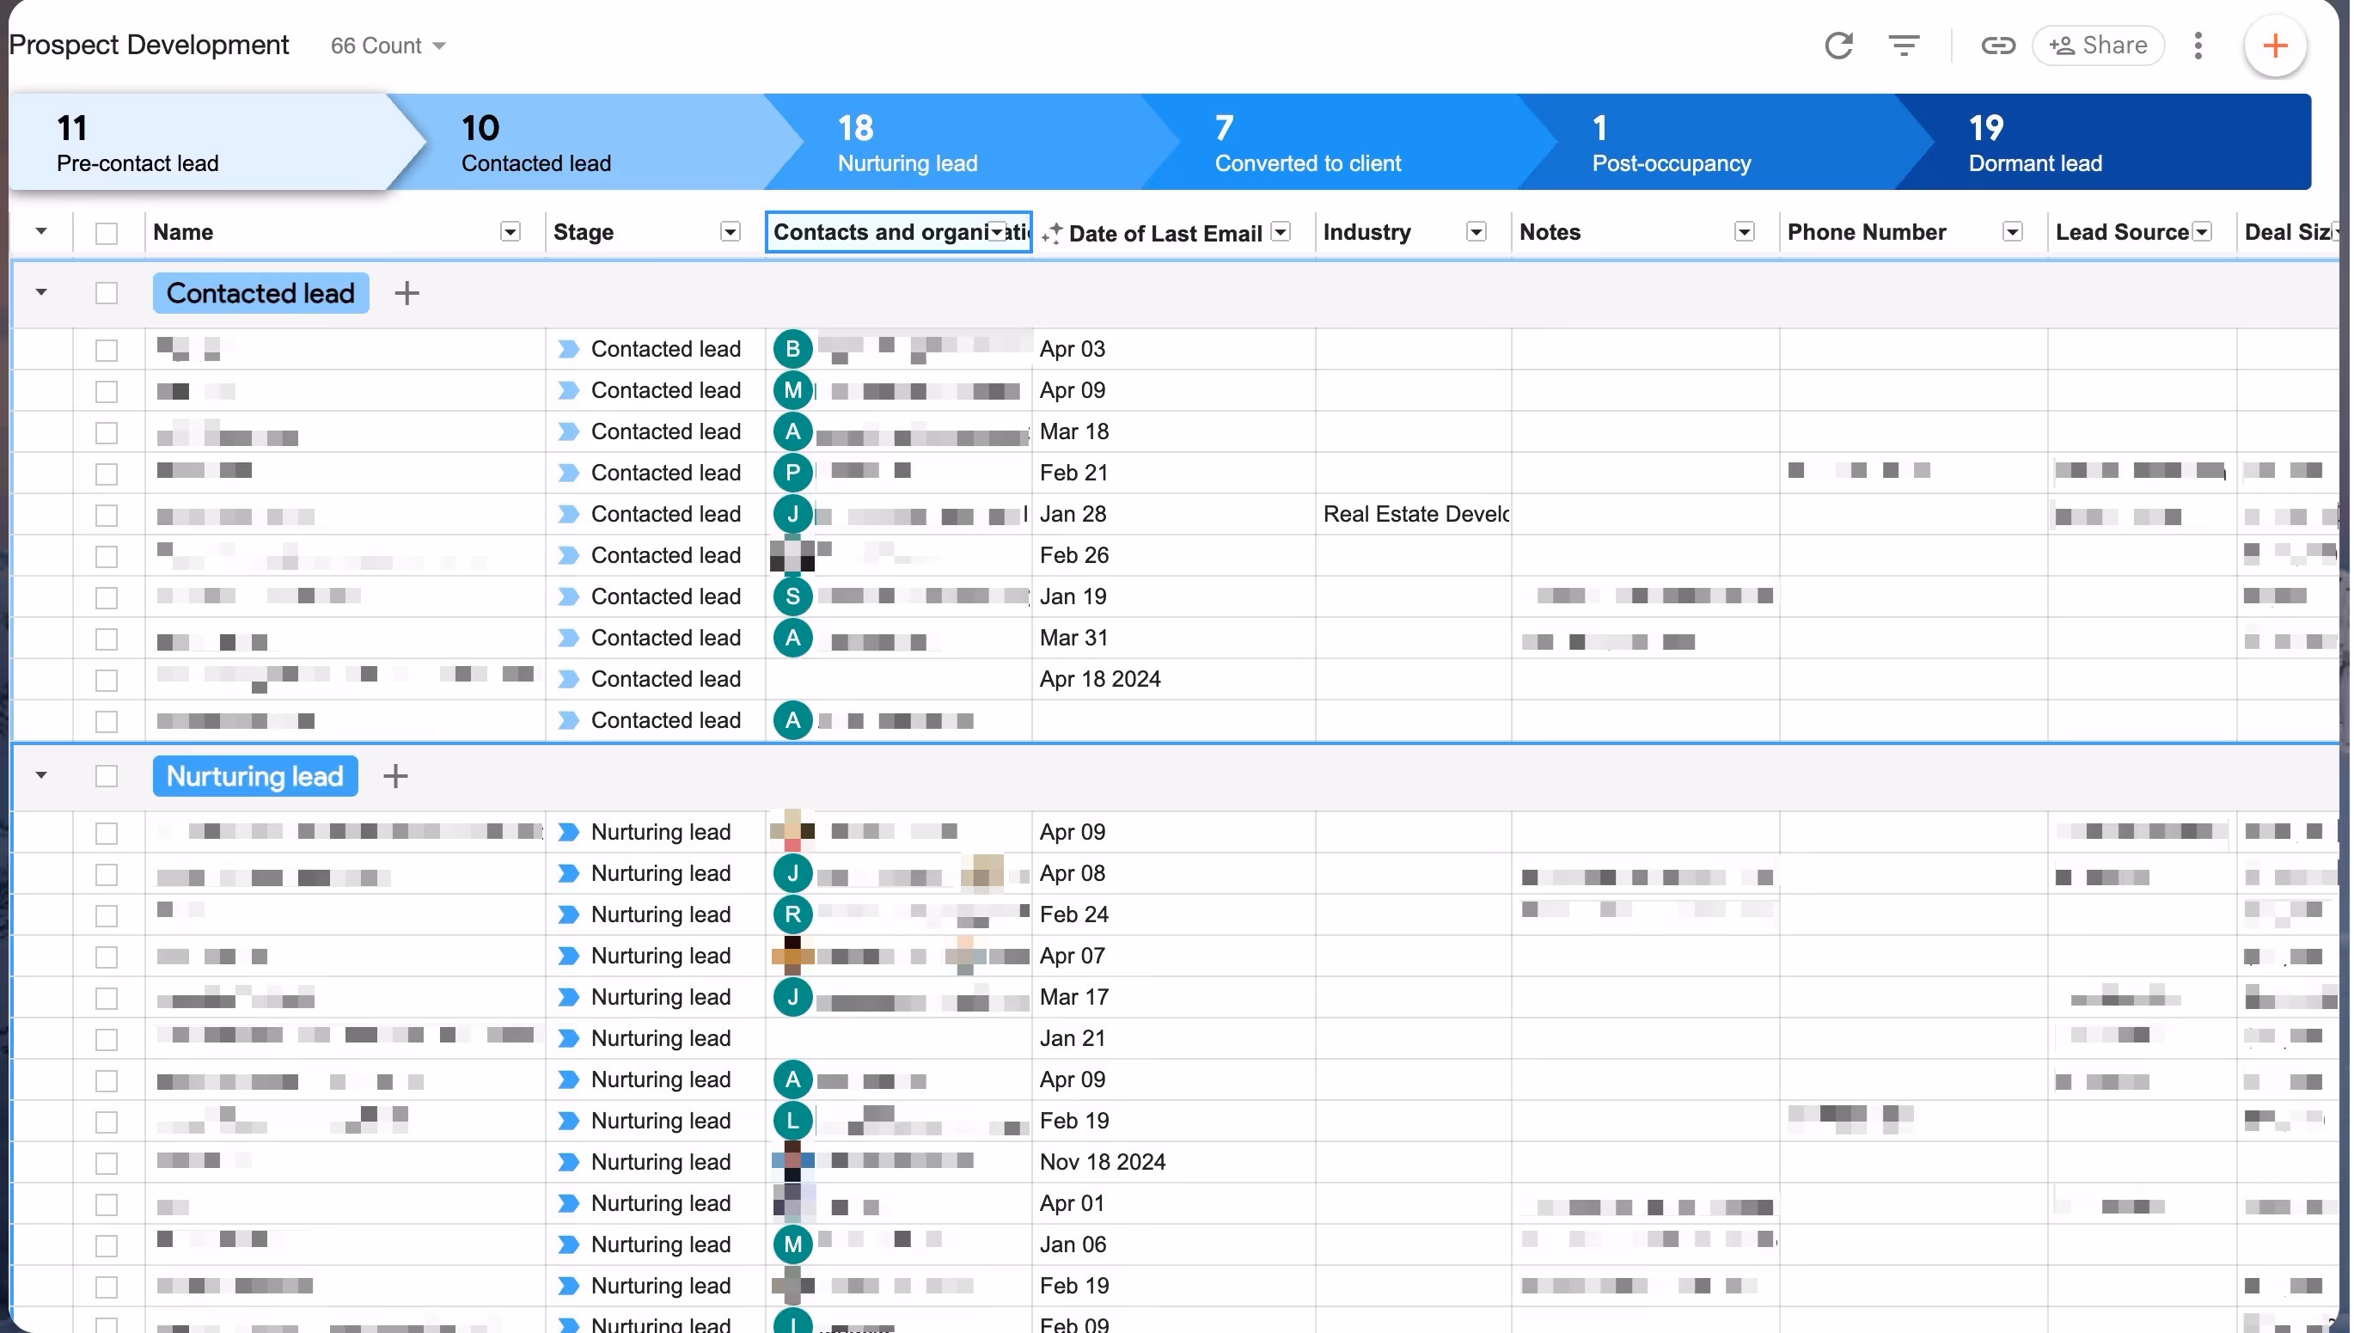The width and height of the screenshot is (2354, 1333).
Task: Toggle the select-all header checkbox
Action: click(x=107, y=233)
